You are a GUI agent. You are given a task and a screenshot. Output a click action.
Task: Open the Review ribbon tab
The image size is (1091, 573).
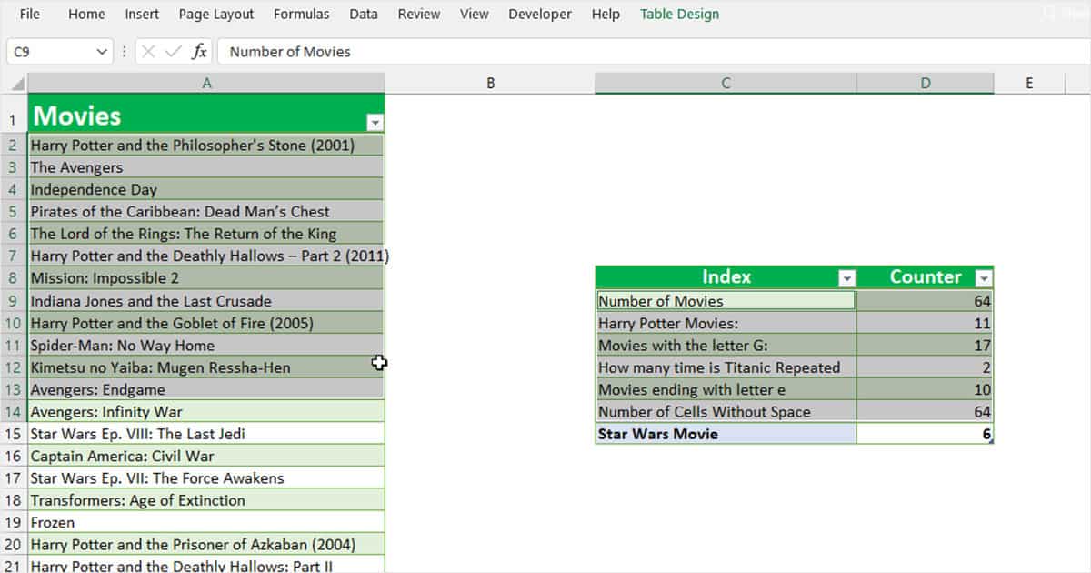[x=418, y=15]
